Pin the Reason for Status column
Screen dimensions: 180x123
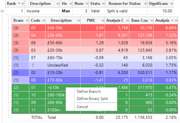tap(145, 4)
